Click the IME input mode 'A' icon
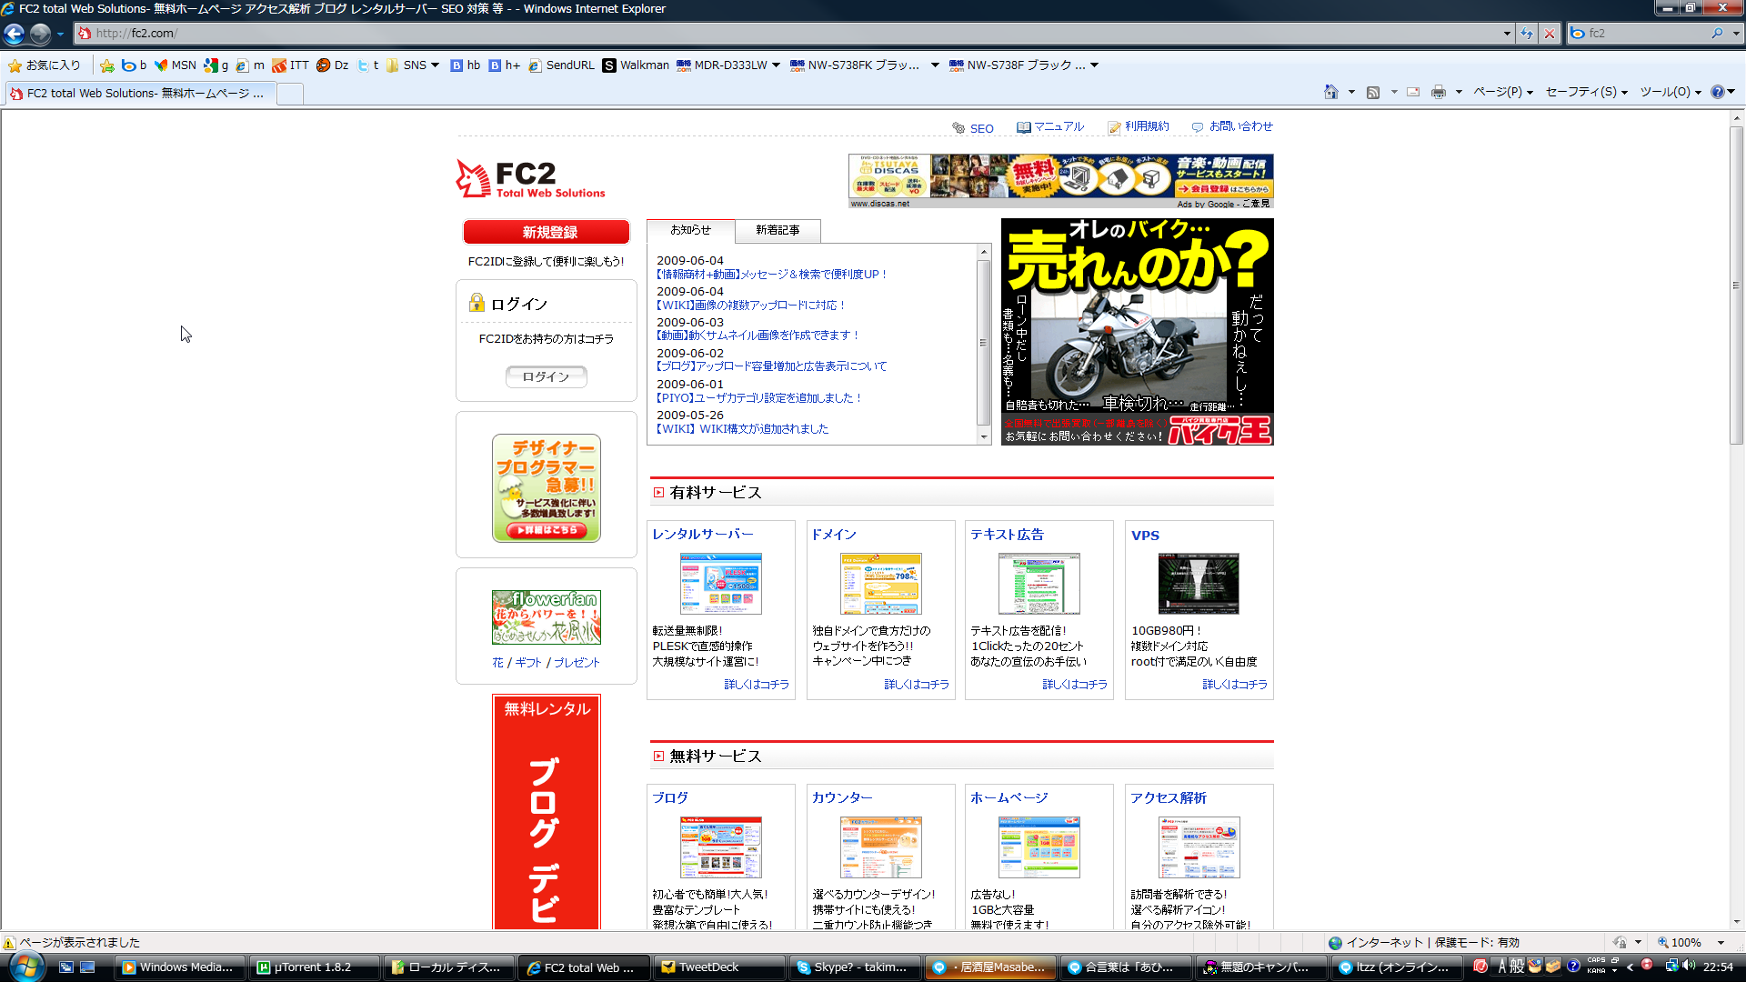 tap(1502, 967)
